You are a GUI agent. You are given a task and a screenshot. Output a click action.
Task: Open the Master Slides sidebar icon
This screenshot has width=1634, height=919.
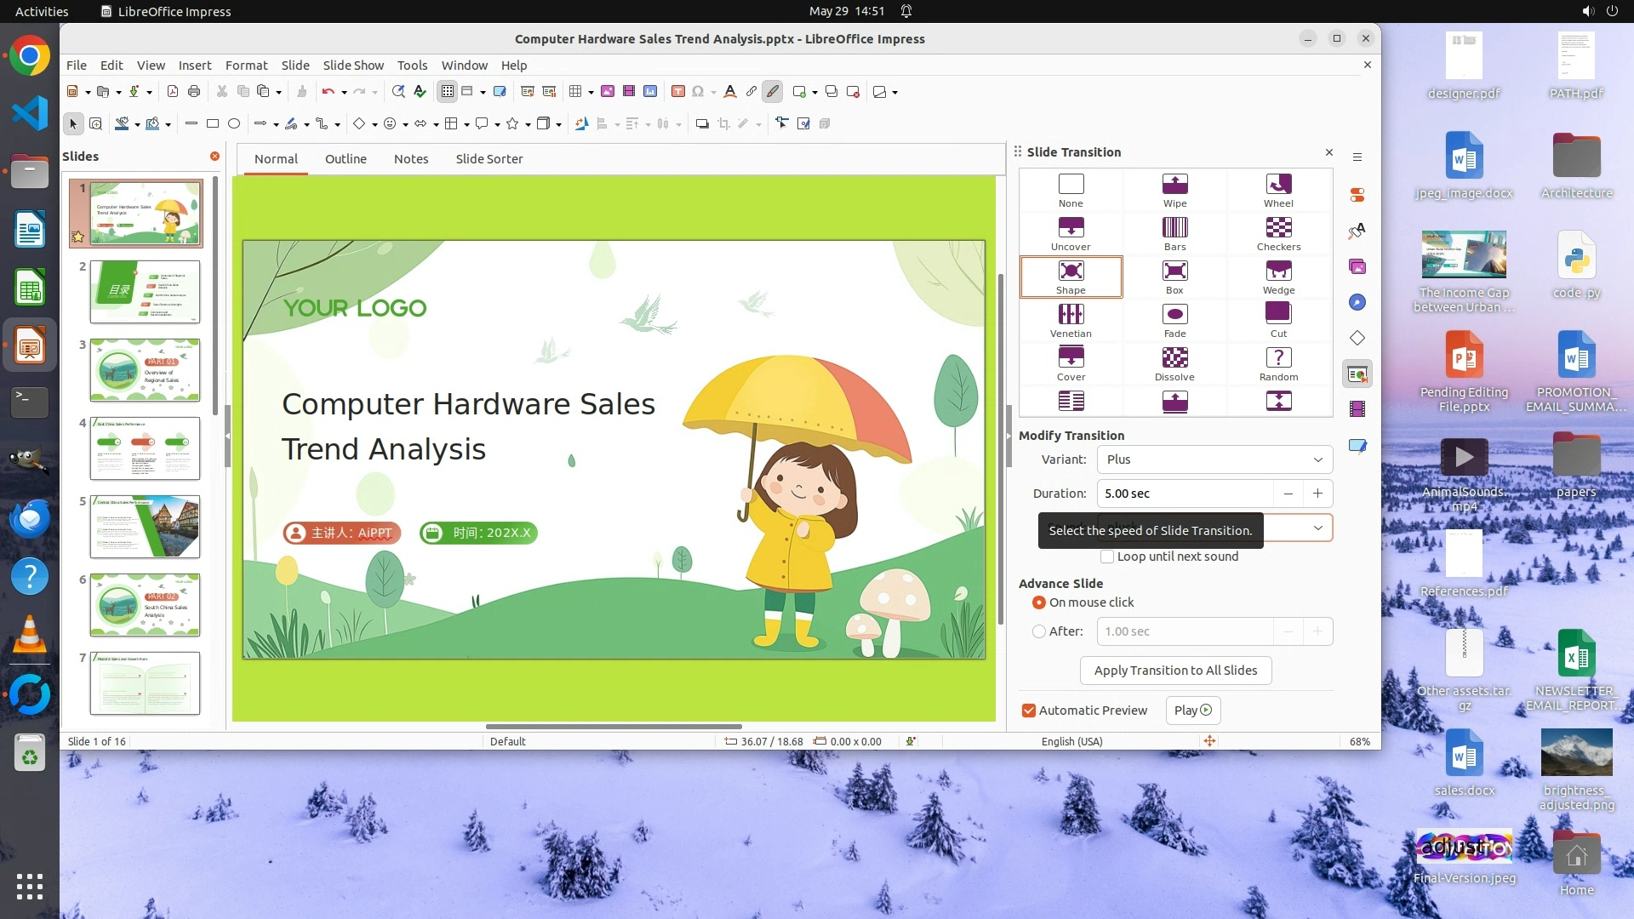[x=1357, y=446]
